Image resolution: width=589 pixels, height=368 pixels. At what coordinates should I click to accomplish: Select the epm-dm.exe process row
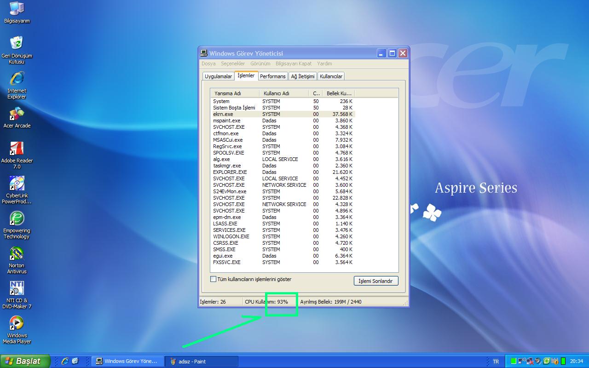[x=283, y=217]
